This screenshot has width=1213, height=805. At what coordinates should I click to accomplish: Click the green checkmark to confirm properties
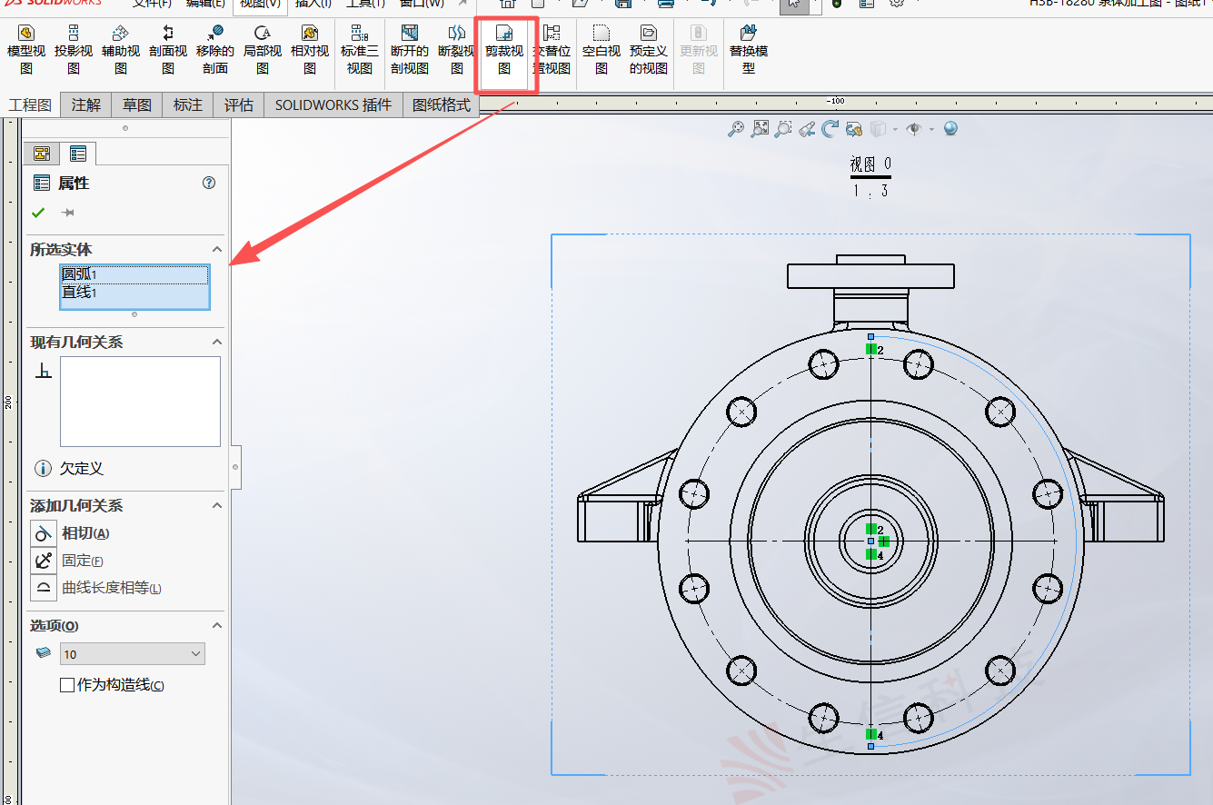38,213
